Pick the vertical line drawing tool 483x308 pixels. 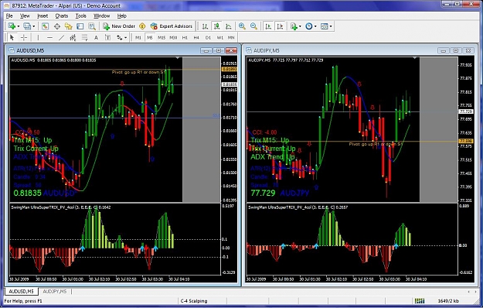38,38
